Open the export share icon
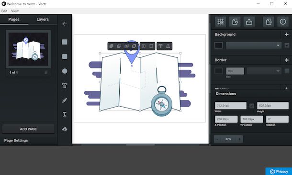Screen dimensions: 292x175 pos(249,22)
